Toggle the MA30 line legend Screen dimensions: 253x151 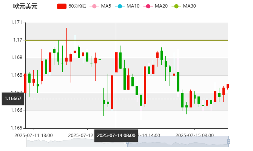point(184,6)
